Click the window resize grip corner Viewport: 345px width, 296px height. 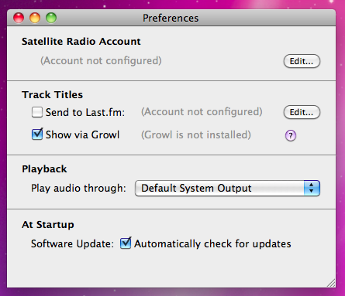331,283
